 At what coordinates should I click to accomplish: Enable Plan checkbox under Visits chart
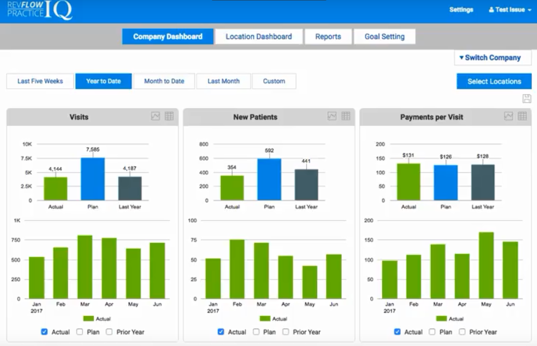pos(80,332)
